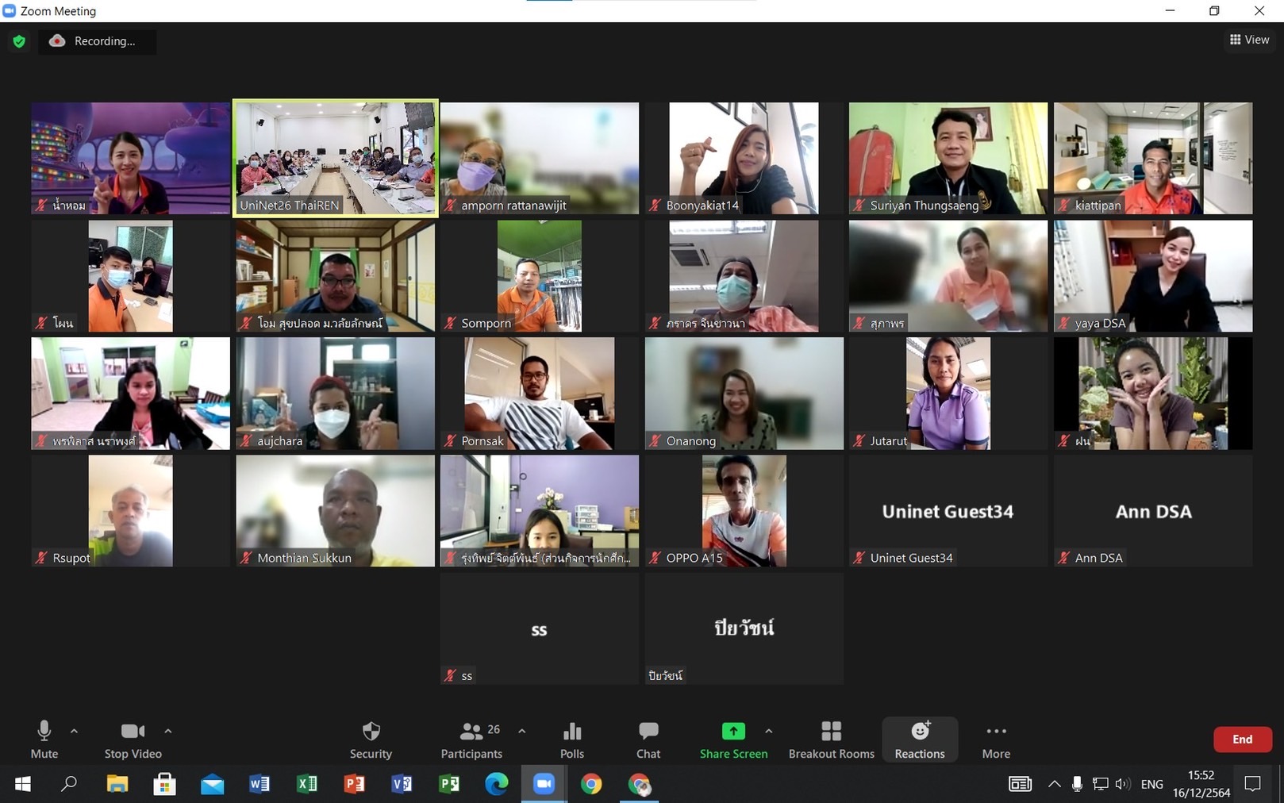Click the green Share Screen icon

(732, 732)
